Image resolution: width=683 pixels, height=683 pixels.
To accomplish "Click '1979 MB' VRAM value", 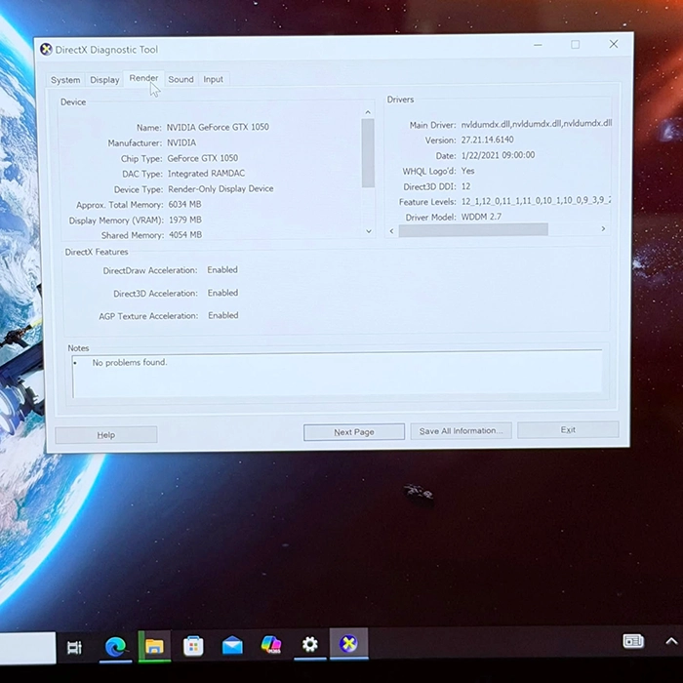I will click(x=185, y=220).
